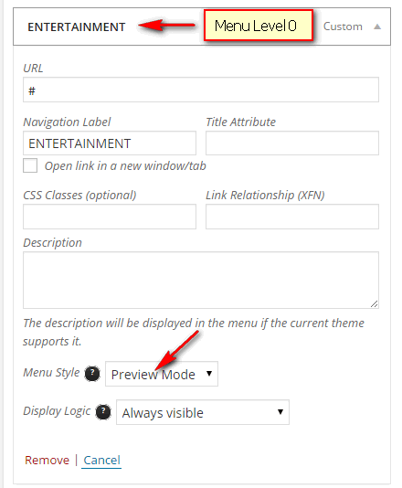Collapse the ENTERTAINMENT menu item triangle
Viewport: 402px width, 488px height.
[x=377, y=27]
